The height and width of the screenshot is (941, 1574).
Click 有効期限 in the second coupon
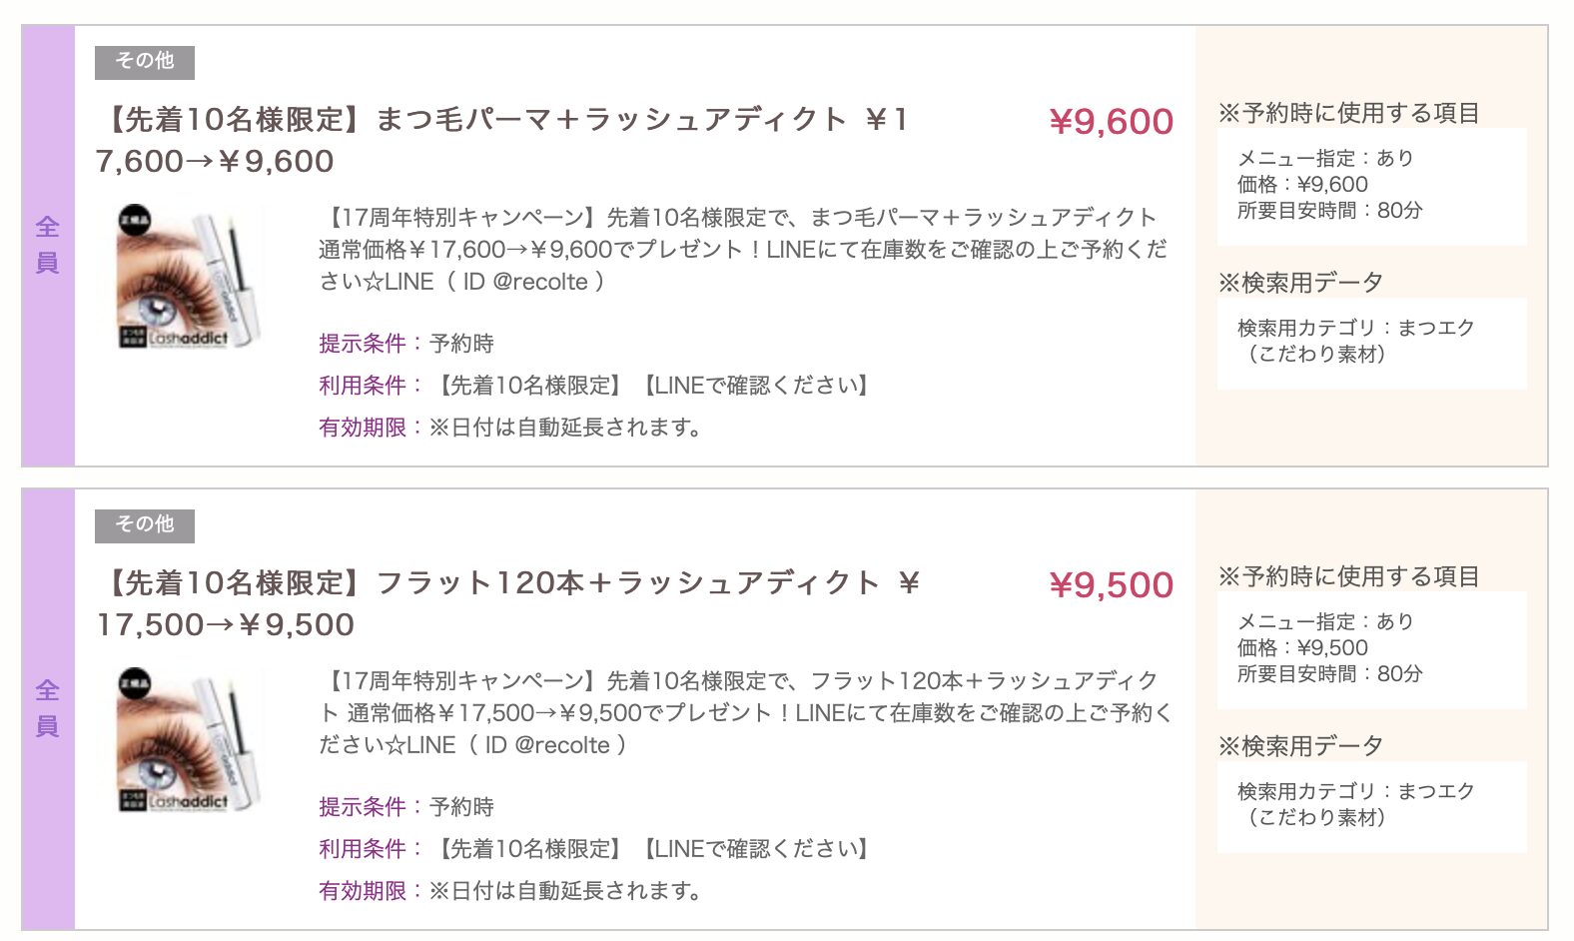click(x=363, y=891)
